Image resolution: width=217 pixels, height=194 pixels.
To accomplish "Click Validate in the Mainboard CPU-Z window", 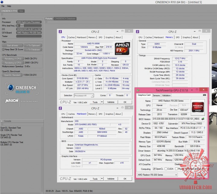I will click(111, 179).
